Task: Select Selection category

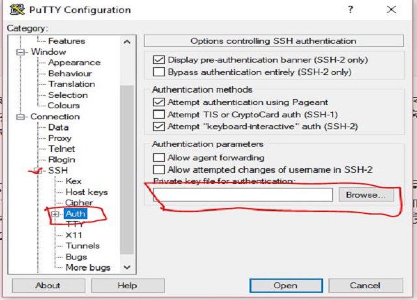Action: pos(68,95)
